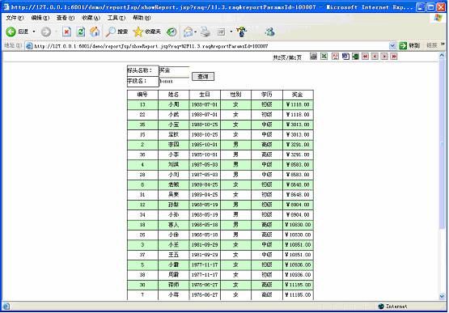Click the browser Back button

pos(17,32)
